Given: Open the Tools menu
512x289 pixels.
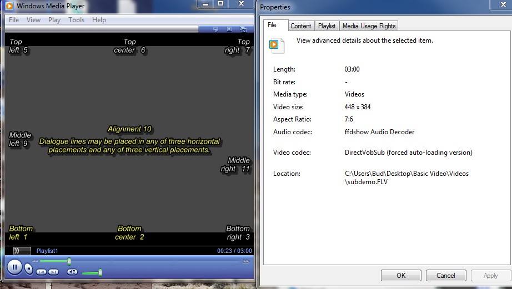Looking at the screenshot, I should 77,20.
